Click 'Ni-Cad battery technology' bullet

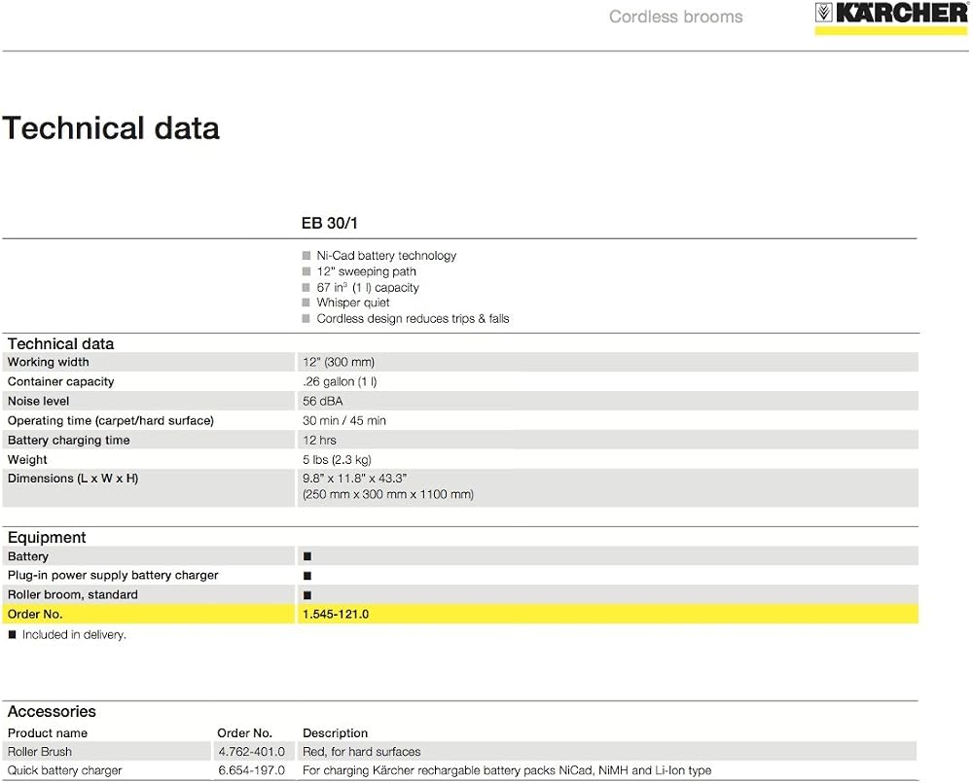386,256
